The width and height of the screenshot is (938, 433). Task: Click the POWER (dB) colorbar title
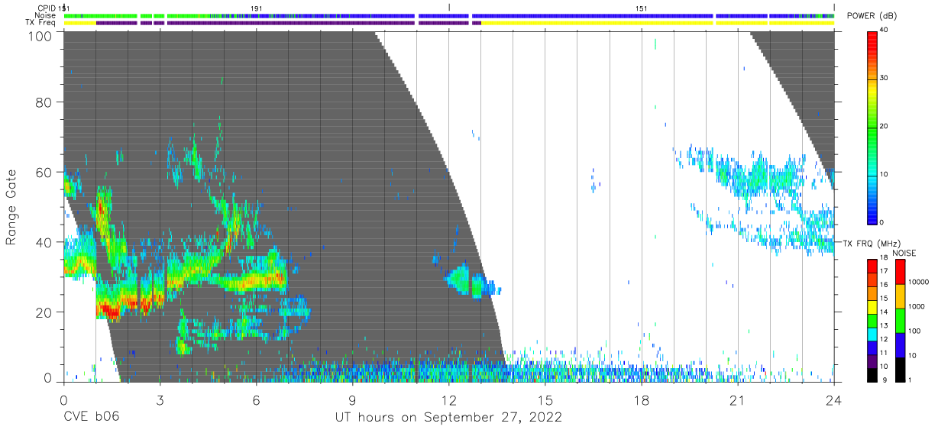click(x=871, y=16)
